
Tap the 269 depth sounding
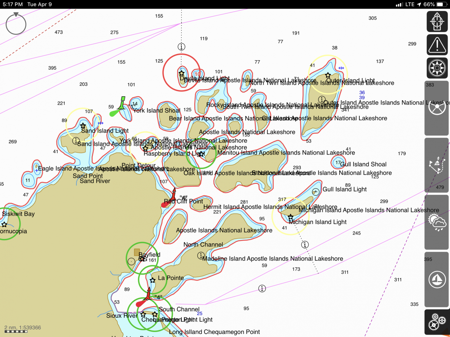click(12, 141)
